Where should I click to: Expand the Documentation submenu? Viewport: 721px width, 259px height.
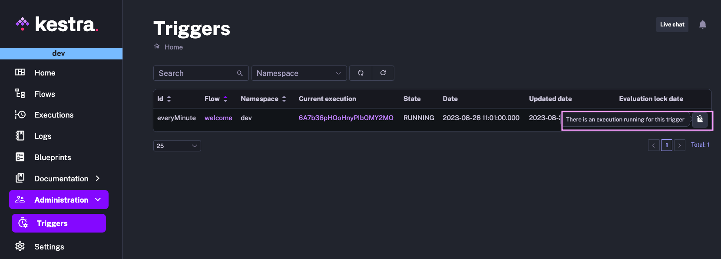coord(98,179)
